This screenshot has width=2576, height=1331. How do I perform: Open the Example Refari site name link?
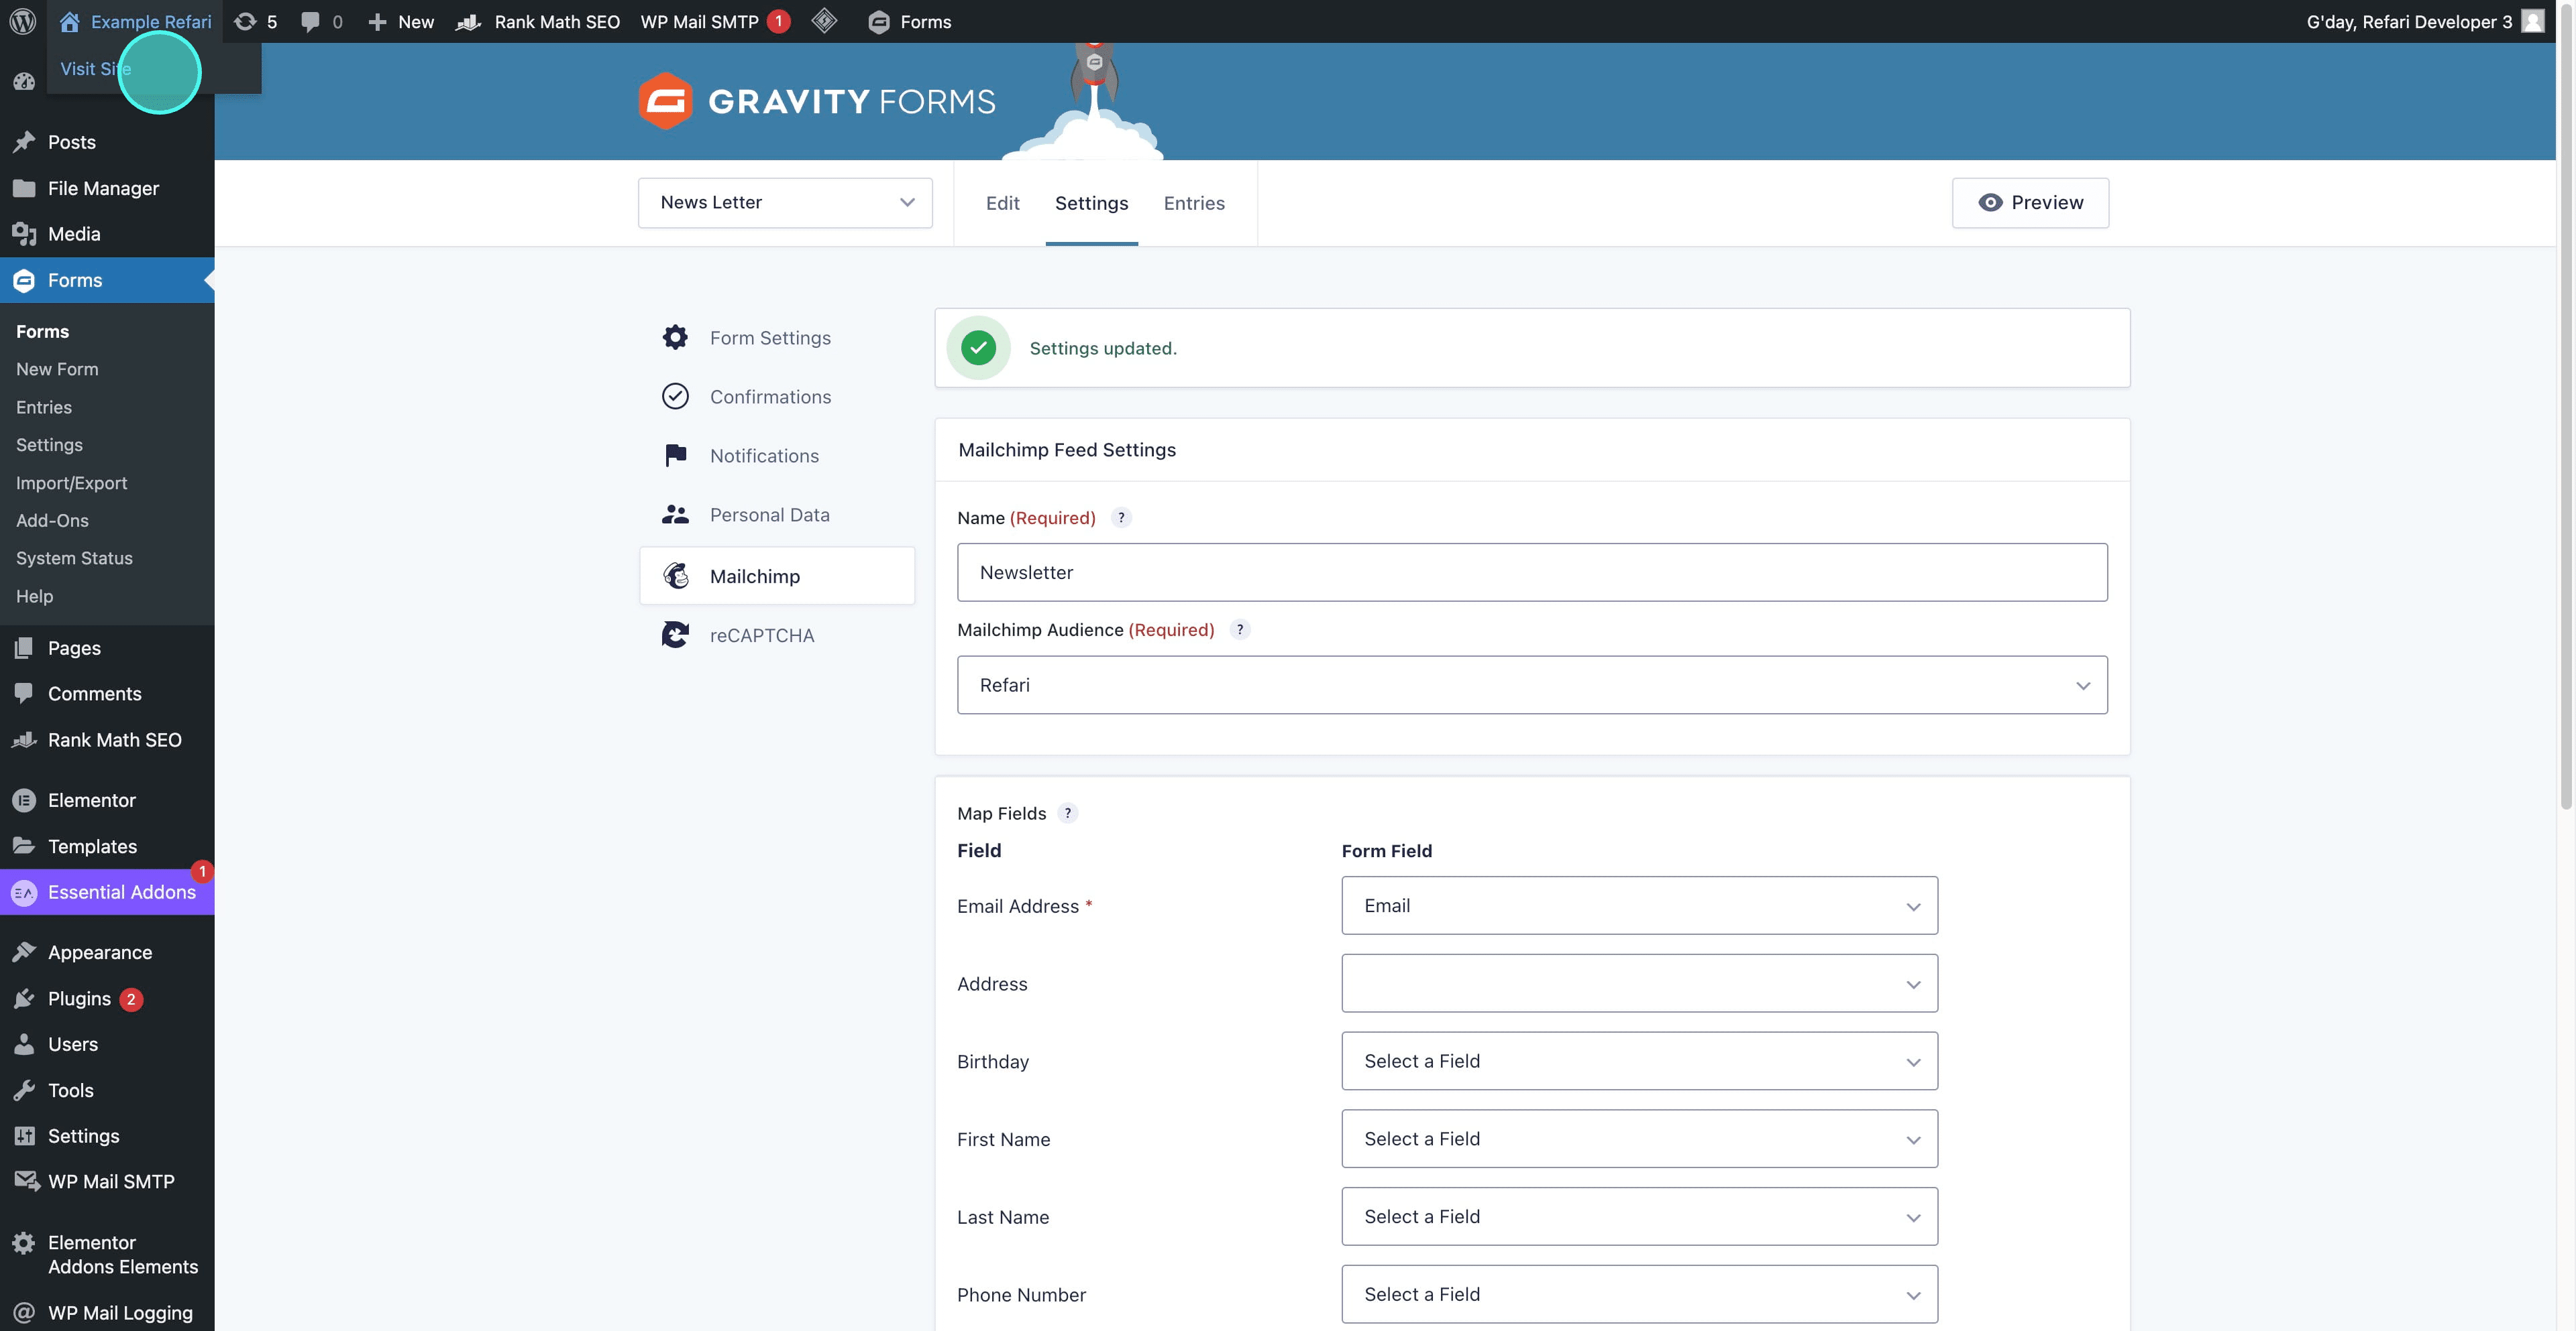(x=136, y=21)
